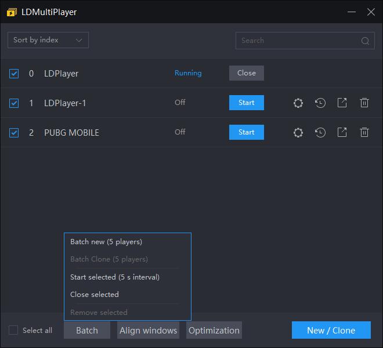
Task: Choose Close selected from batch menu
Action: pos(94,295)
